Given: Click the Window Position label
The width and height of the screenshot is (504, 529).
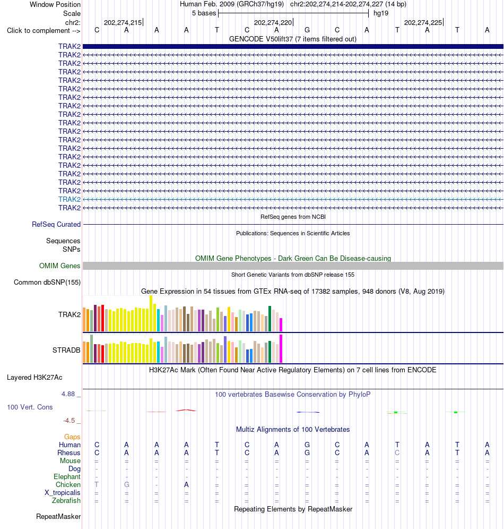Looking at the screenshot, I should pyautogui.click(x=55, y=4).
